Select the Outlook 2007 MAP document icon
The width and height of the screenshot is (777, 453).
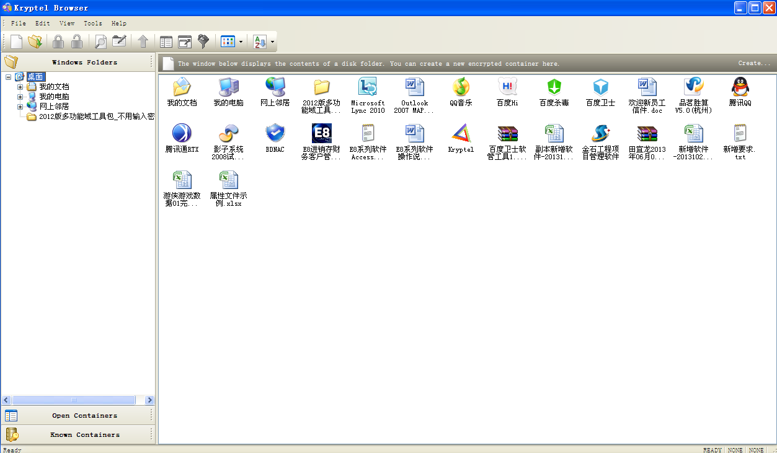pyautogui.click(x=414, y=95)
